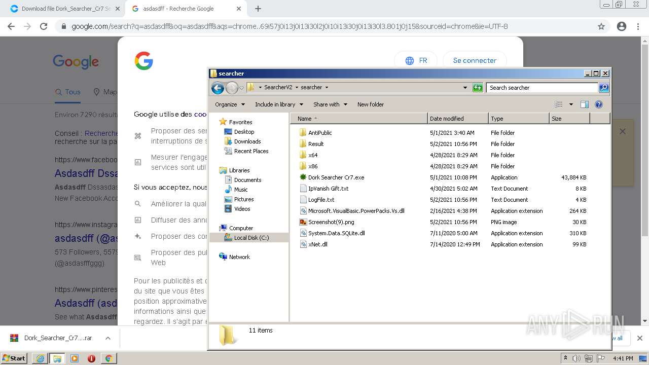649x365 pixels.
Task: Click the Explorer Back navigation arrow
Action: (x=218, y=88)
